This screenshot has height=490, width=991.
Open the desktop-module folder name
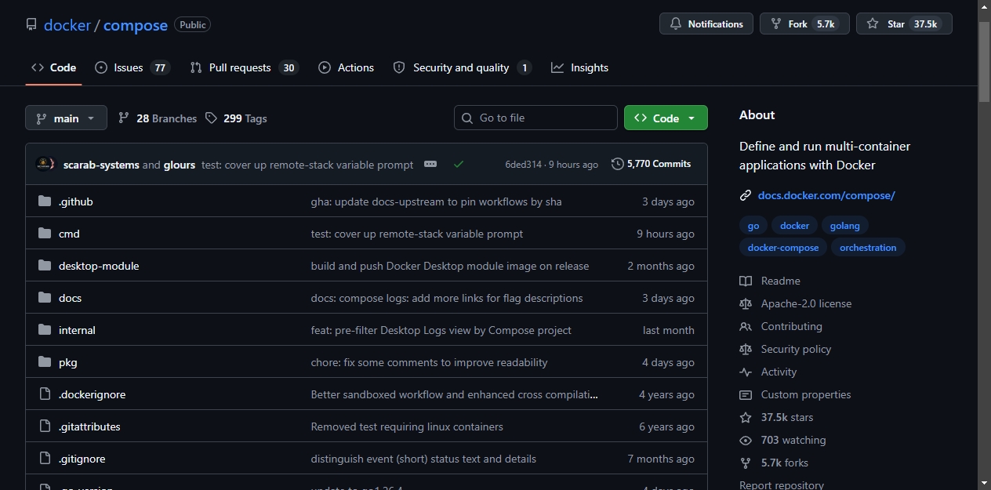click(99, 266)
